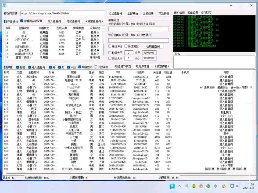This screenshot has height=193, width=258.
Task: Click the 取连接ID状态 button
Action: 123,66
